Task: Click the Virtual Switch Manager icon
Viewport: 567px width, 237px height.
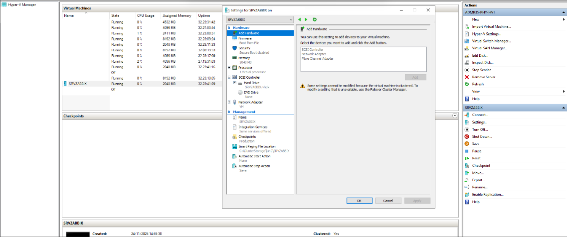Action: 466,41
